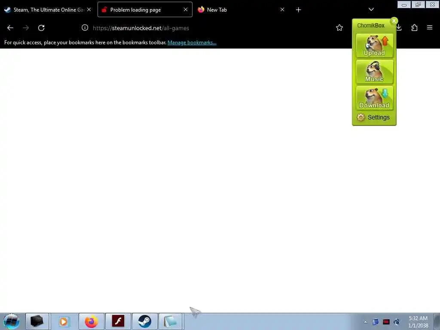Viewport: 440px width, 330px height.
Task: Open the Firefox hamburger application menu
Action: pos(429,27)
